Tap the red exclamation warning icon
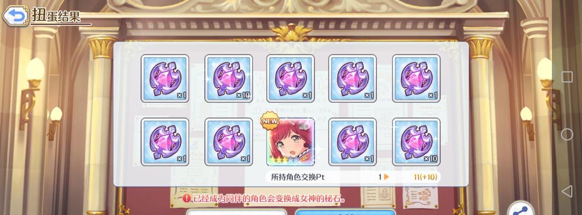Image resolution: width=582 pixels, height=215 pixels. [188, 199]
